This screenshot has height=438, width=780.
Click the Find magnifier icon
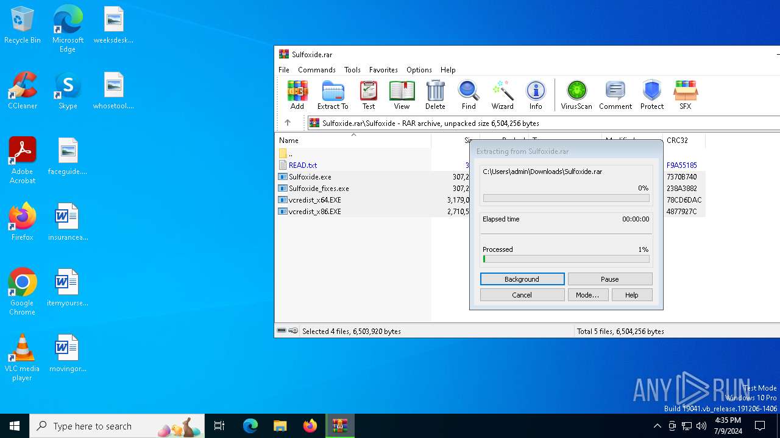469,95
